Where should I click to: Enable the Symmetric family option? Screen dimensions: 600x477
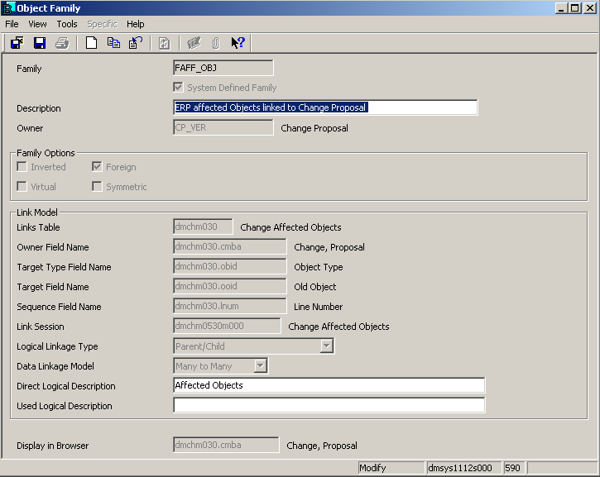coord(97,187)
